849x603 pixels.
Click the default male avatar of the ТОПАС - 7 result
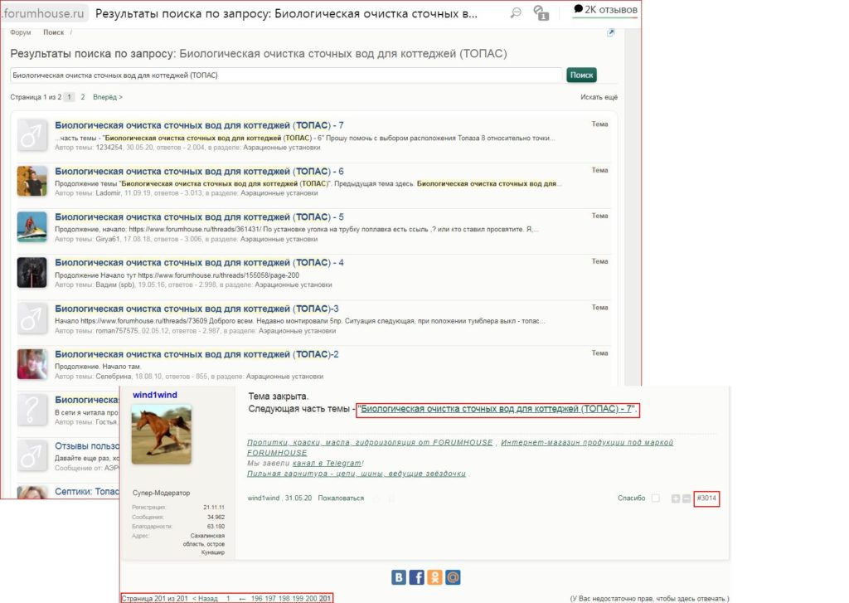32,135
